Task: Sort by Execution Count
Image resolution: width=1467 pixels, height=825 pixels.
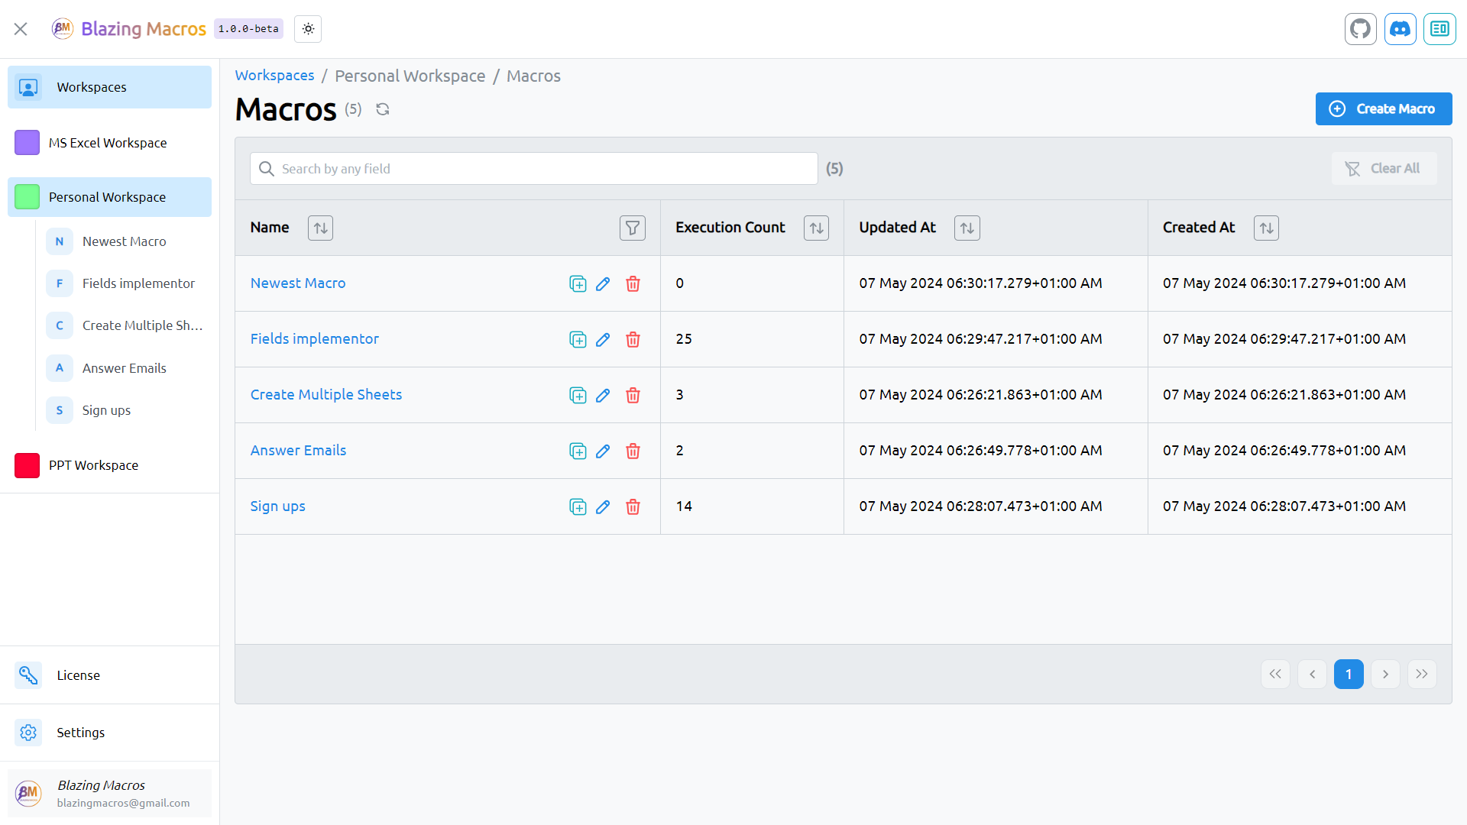Action: [x=816, y=228]
